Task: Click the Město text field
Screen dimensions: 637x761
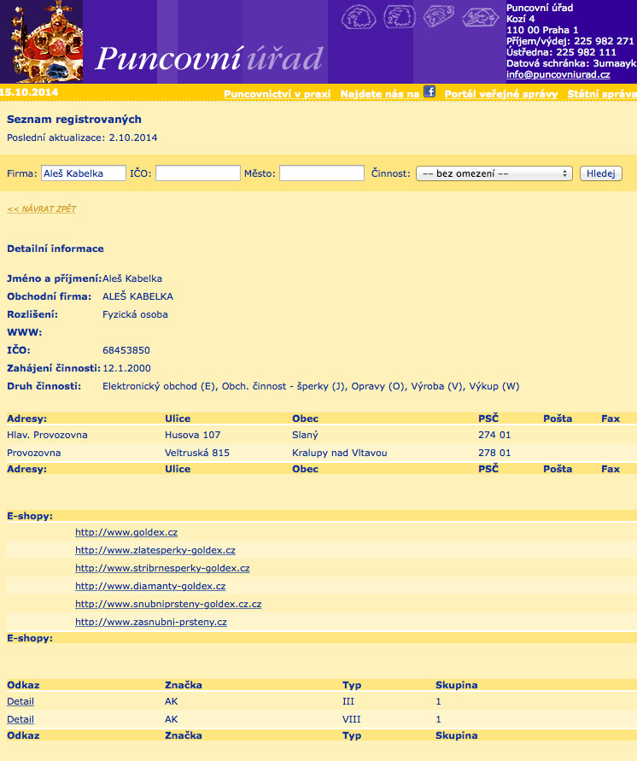Action: coord(321,173)
